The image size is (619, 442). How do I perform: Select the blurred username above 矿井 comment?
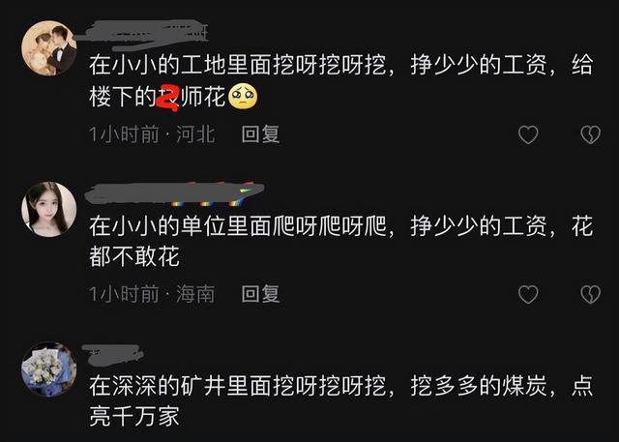pyautogui.click(x=113, y=354)
